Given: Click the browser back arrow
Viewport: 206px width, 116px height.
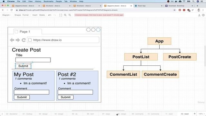Looking at the screenshot, I should [3, 10].
